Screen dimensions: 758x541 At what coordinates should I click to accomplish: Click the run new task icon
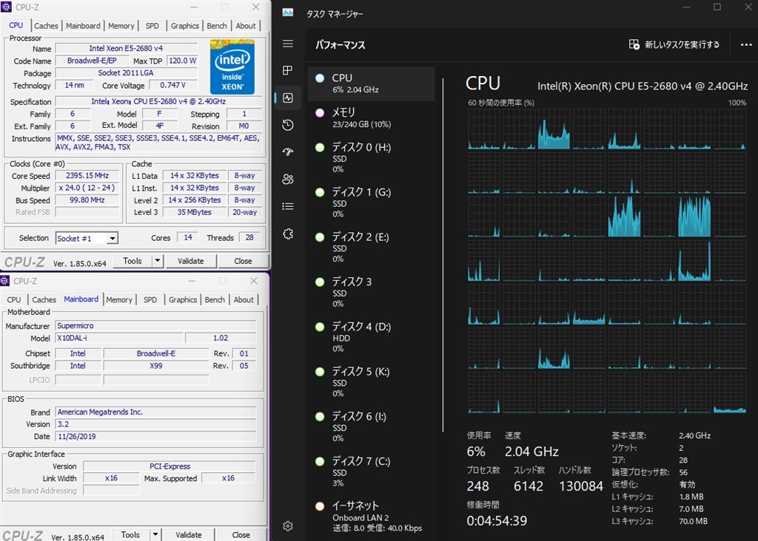634,44
